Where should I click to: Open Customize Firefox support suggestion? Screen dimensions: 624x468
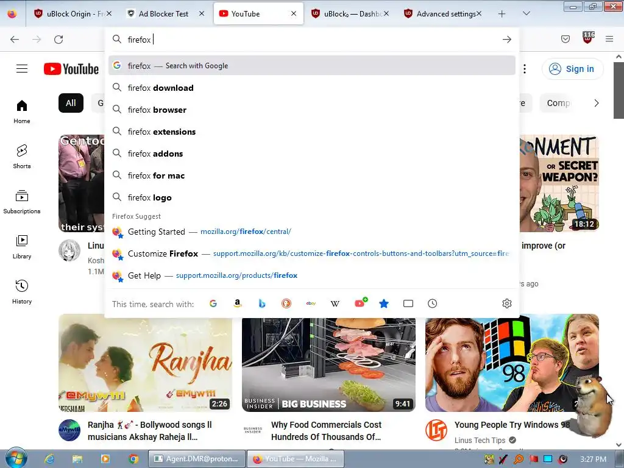tap(311, 253)
